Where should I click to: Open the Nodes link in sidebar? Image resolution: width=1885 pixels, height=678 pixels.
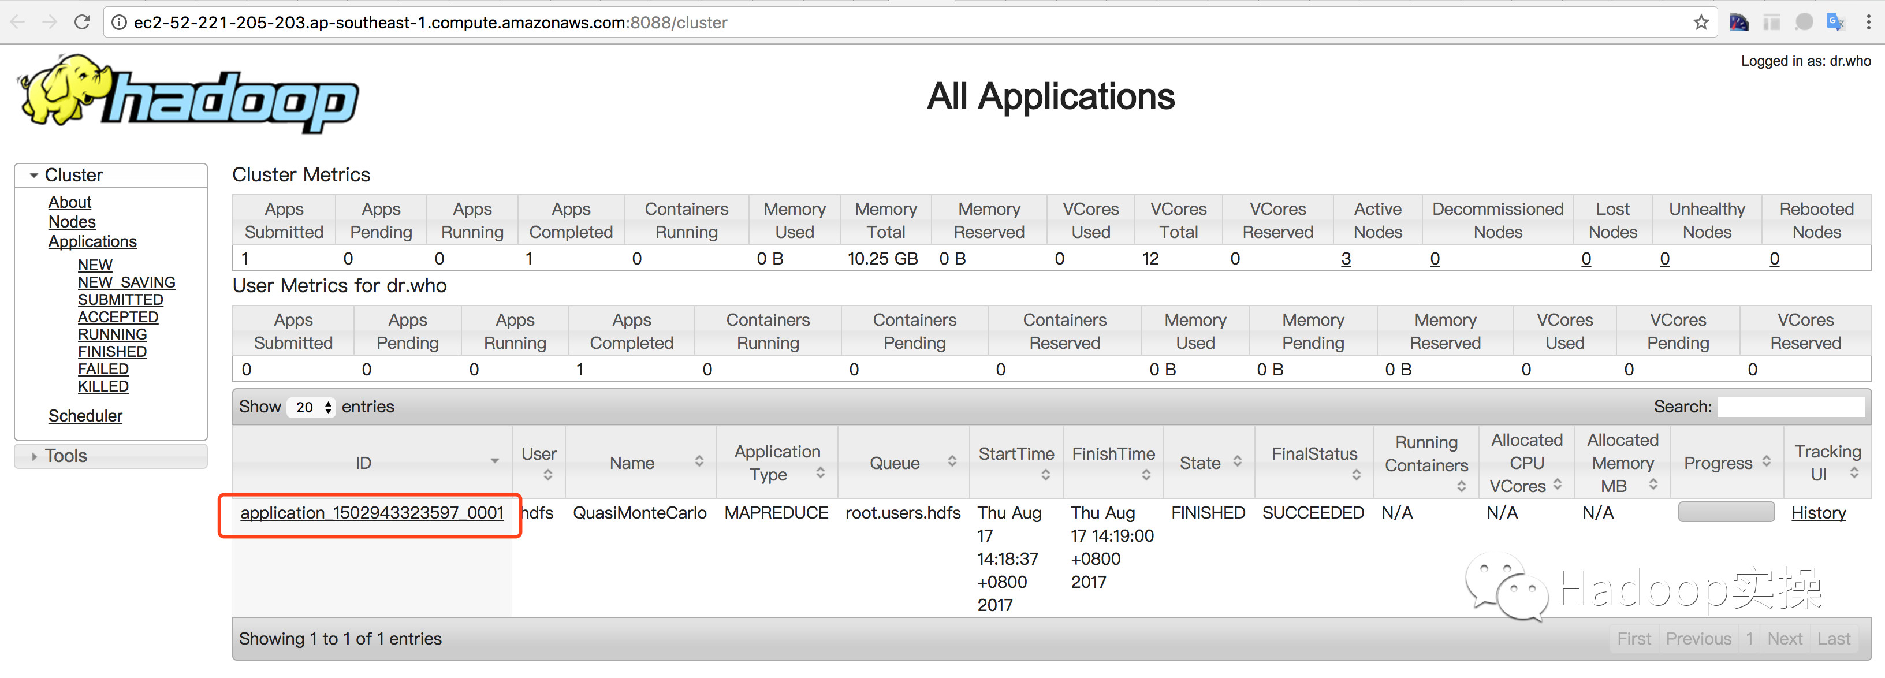click(x=72, y=222)
